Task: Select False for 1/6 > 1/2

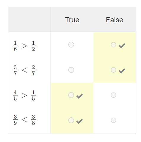Action: [114, 45]
